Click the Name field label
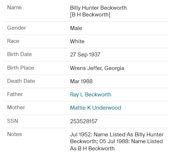This screenshot has width=172, height=156. coord(14,7)
